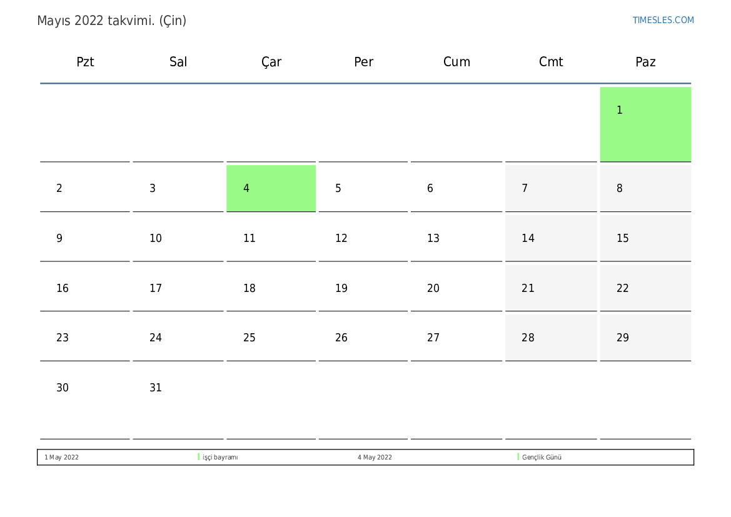The width and height of the screenshot is (731, 517).
Task: Click the '4 May 2022' legend date
Action: (375, 458)
